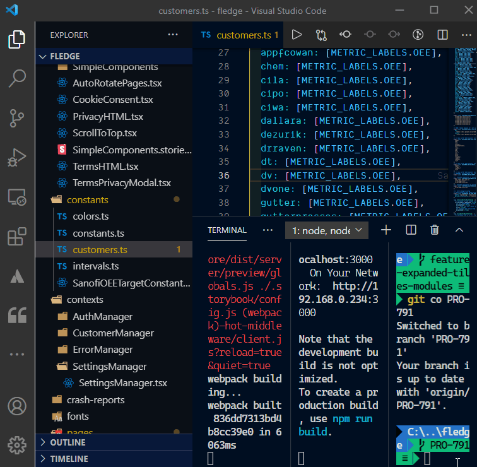Create a new terminal with plus icon
The height and width of the screenshot is (467, 477).
(x=386, y=230)
